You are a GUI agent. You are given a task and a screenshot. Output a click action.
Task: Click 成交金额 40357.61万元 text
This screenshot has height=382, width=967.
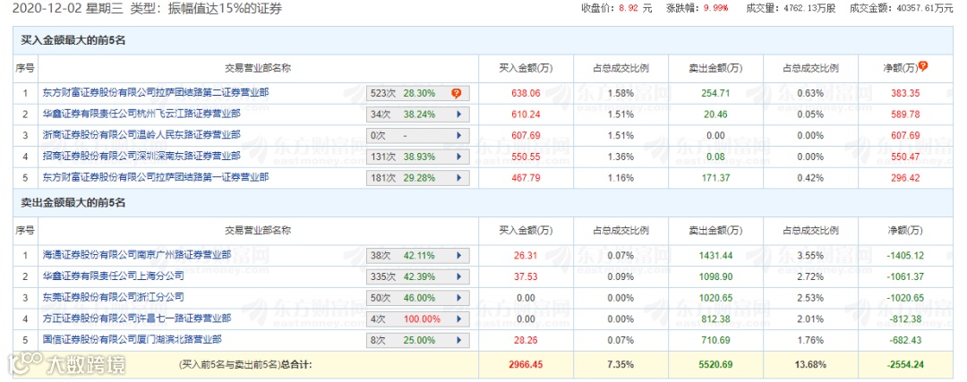[x=901, y=9]
